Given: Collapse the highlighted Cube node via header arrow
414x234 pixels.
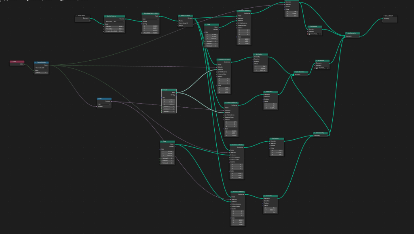Looking at the screenshot, I should point(163,89).
